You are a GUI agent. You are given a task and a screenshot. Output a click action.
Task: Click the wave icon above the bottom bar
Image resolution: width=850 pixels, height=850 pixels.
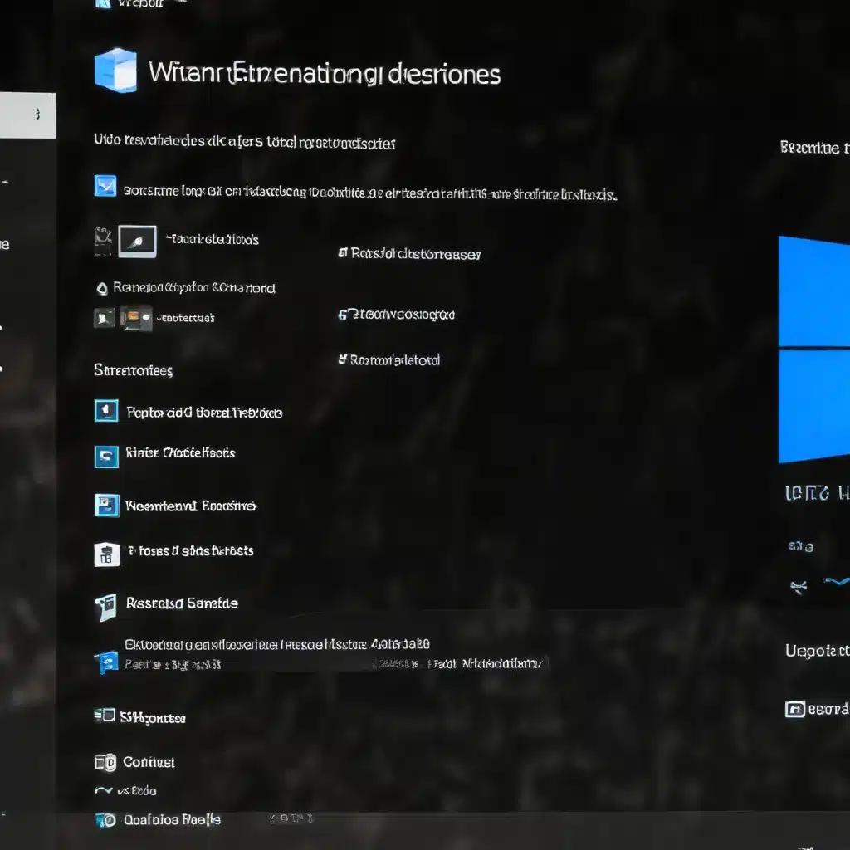click(x=103, y=790)
